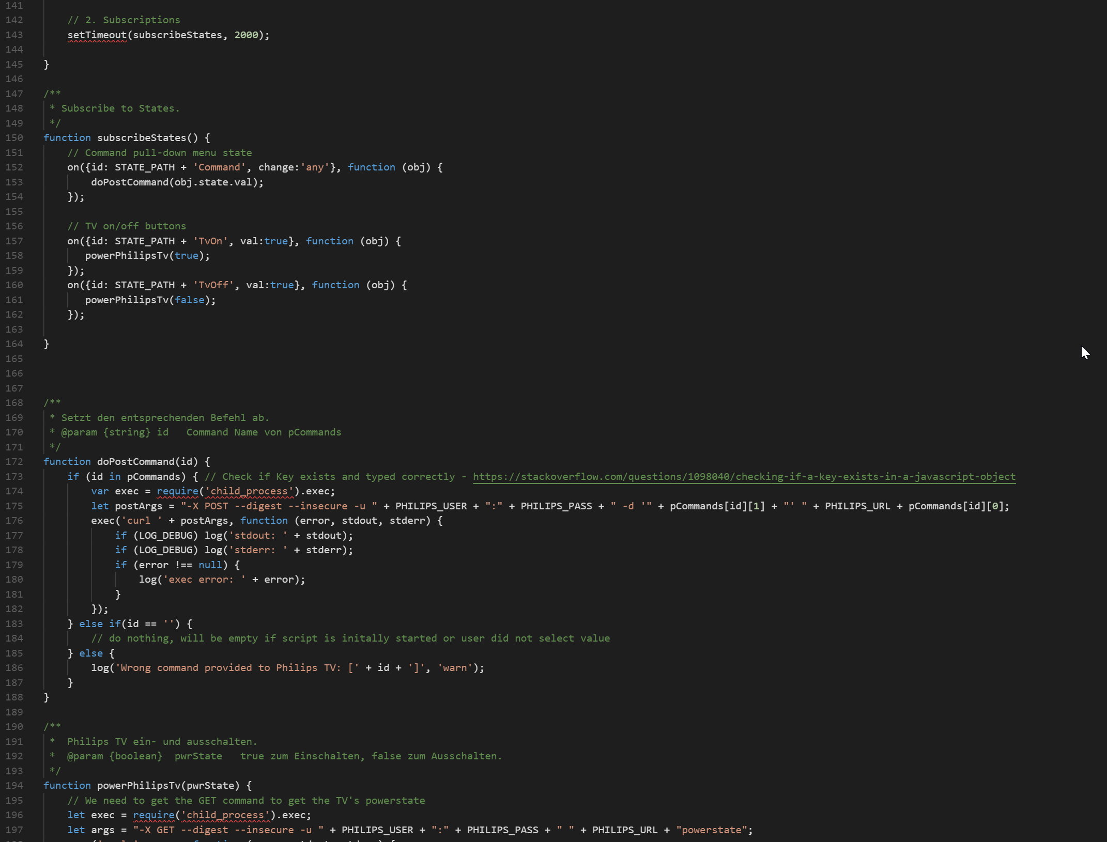This screenshot has height=842, width=1107.
Task: Click the subscribeStates function name in its declaration
Action: point(141,138)
